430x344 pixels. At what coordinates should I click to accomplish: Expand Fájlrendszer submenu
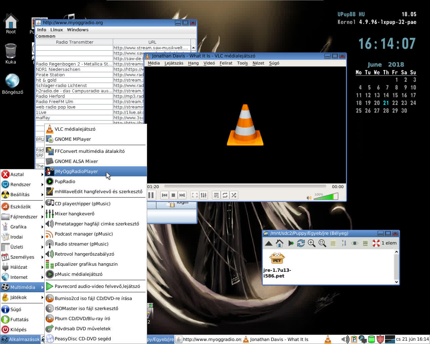23,217
